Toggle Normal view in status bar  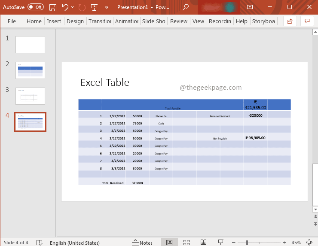pyautogui.click(x=169, y=243)
